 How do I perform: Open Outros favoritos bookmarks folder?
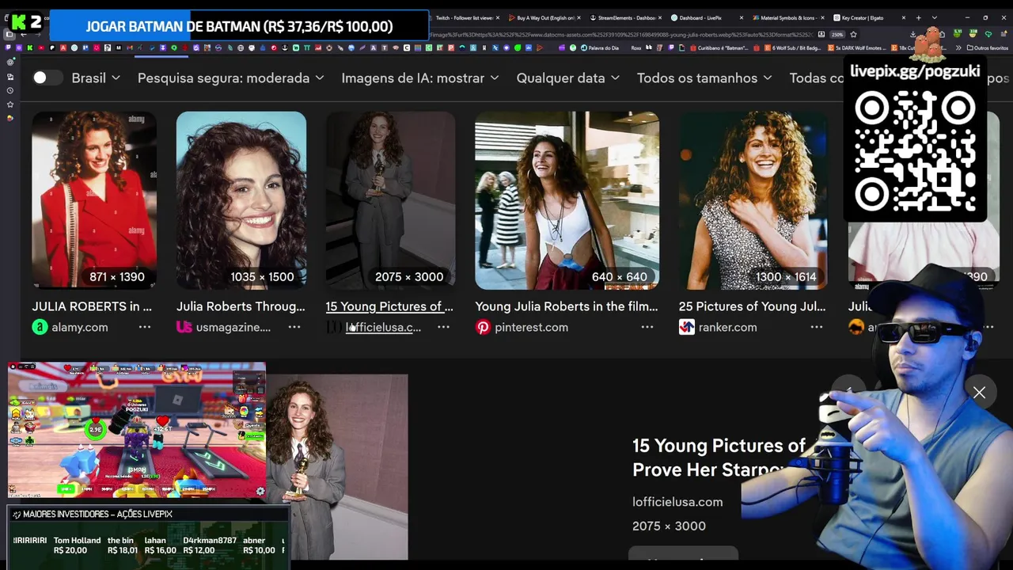[987, 47]
